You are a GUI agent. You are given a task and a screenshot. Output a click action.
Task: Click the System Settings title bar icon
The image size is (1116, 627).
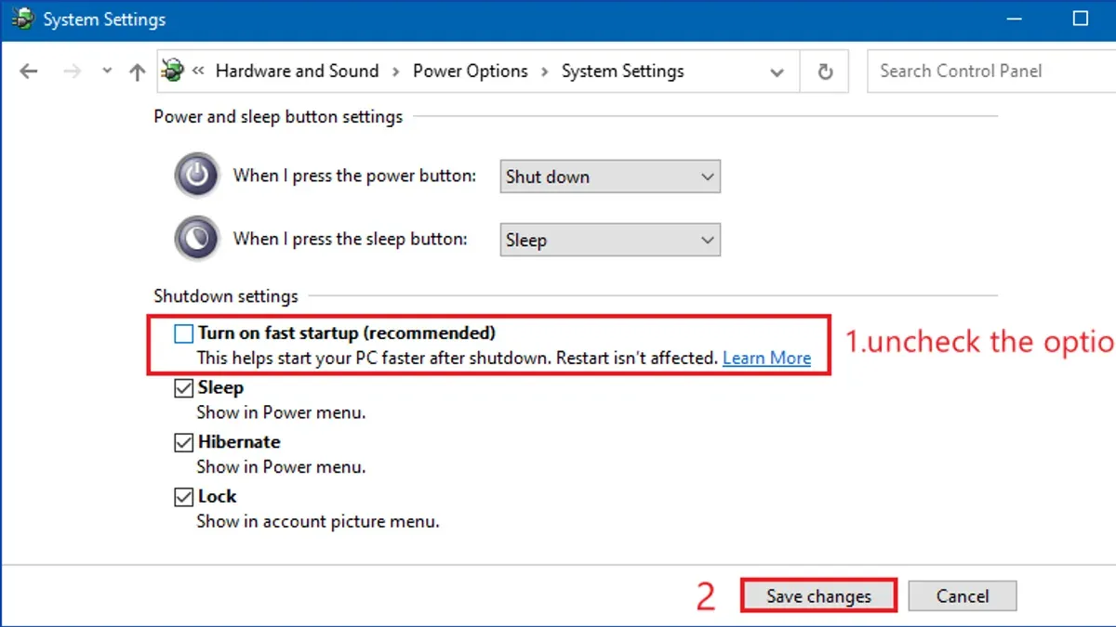[23, 20]
